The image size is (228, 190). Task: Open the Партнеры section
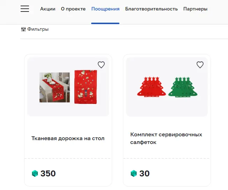point(195,9)
